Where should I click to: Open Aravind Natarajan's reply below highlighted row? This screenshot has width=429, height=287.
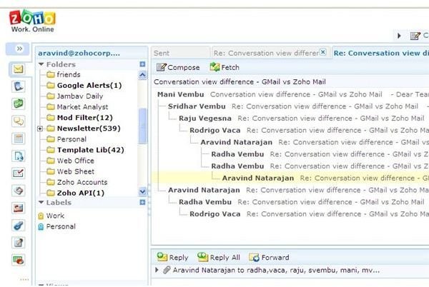point(297,191)
